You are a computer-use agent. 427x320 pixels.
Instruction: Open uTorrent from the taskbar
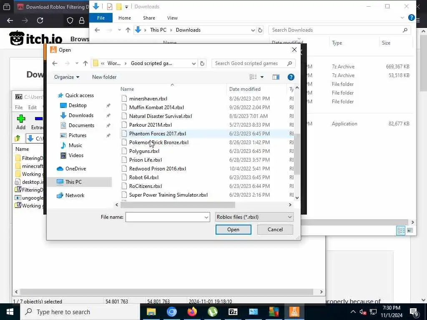tap(212, 312)
